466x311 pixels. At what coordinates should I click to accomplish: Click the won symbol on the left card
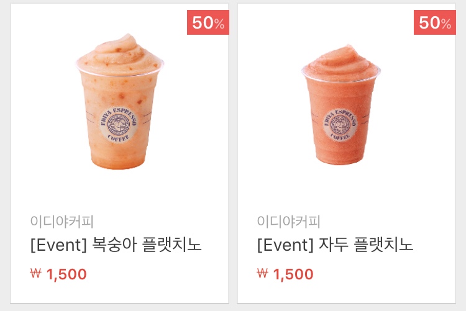[35, 273]
